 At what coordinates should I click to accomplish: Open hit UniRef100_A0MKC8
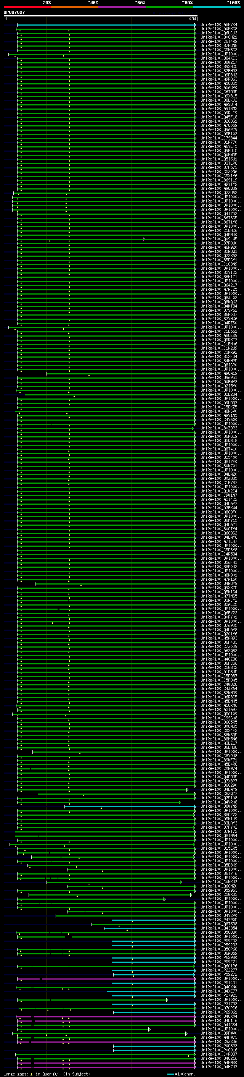point(218,29)
